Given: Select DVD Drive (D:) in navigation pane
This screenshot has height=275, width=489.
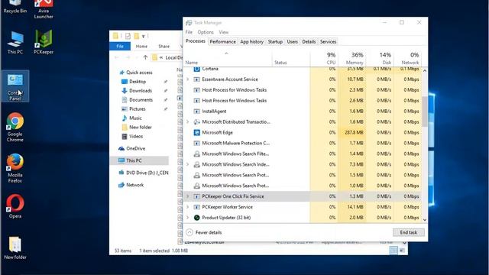Looking at the screenshot, I should click(147, 173).
